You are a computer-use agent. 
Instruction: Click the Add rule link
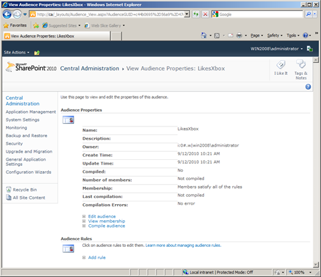click(x=97, y=258)
